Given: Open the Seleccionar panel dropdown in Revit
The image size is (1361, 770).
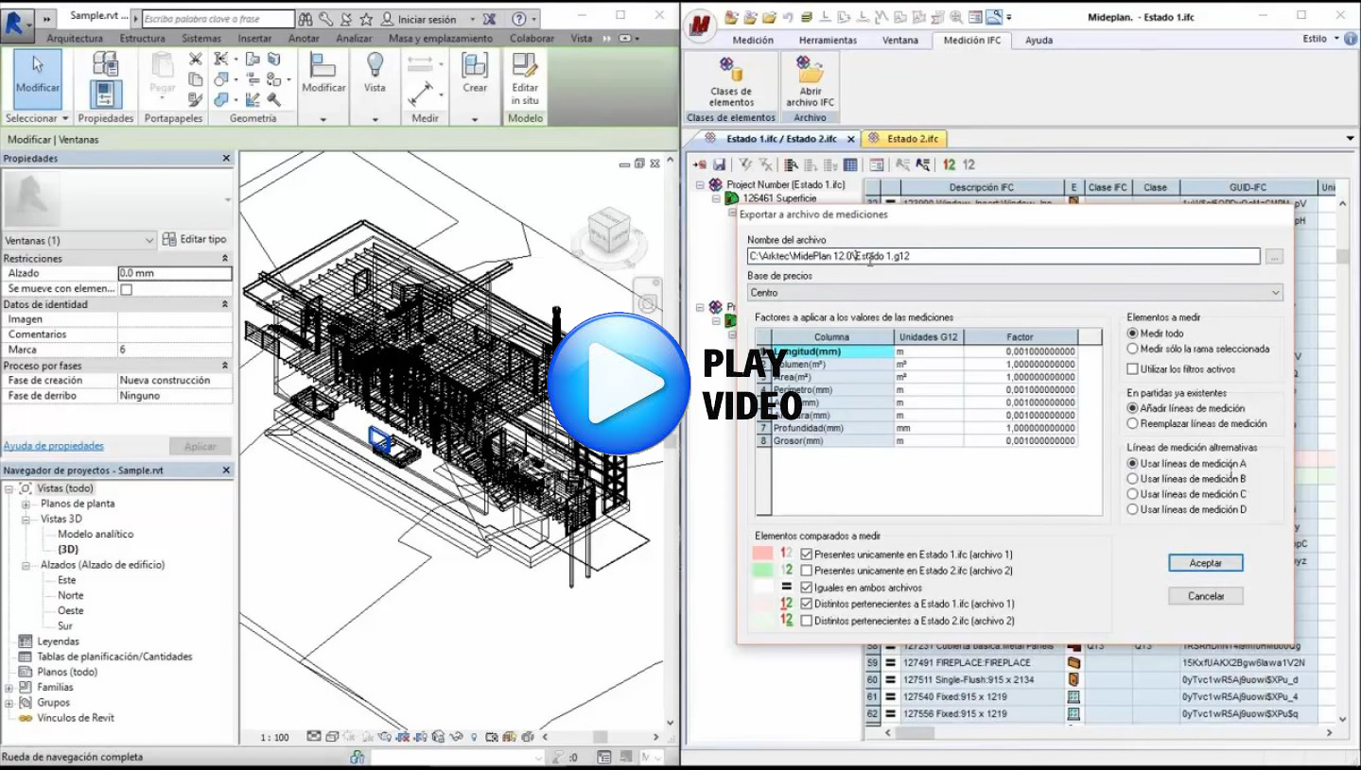Looking at the screenshot, I should tap(37, 118).
